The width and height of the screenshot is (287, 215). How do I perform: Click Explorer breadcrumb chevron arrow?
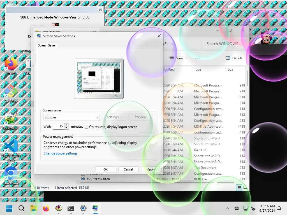pos(172,44)
